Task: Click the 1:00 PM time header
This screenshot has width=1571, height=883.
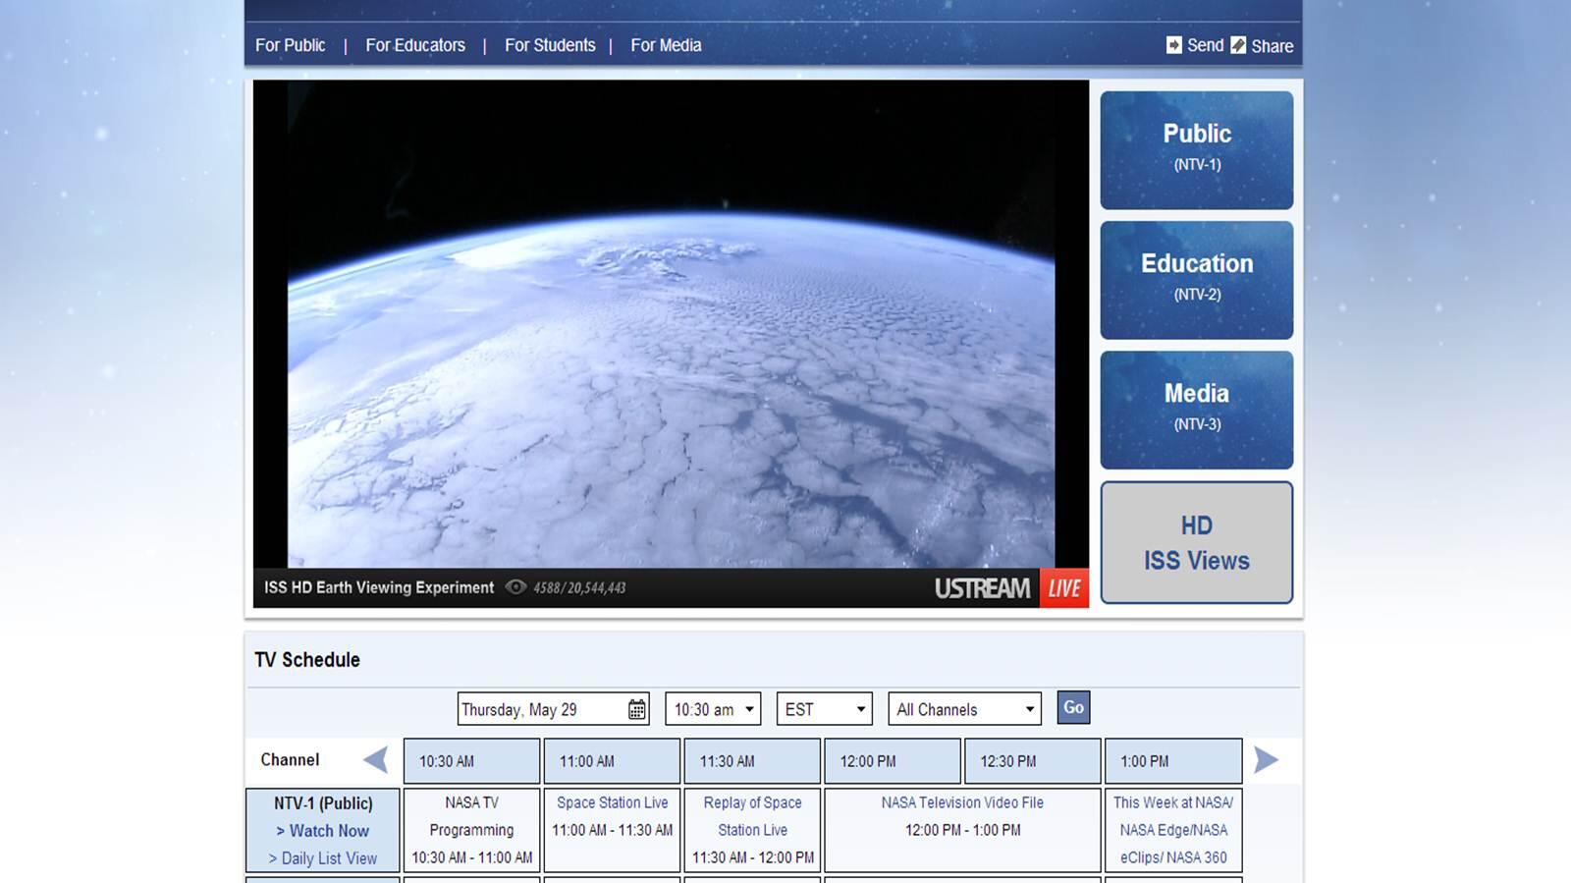Action: [1173, 761]
